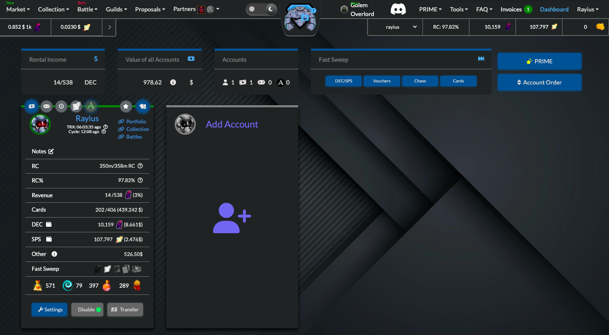The width and height of the screenshot is (609, 335).
Task: Click the Disable account button
Action: click(87, 310)
